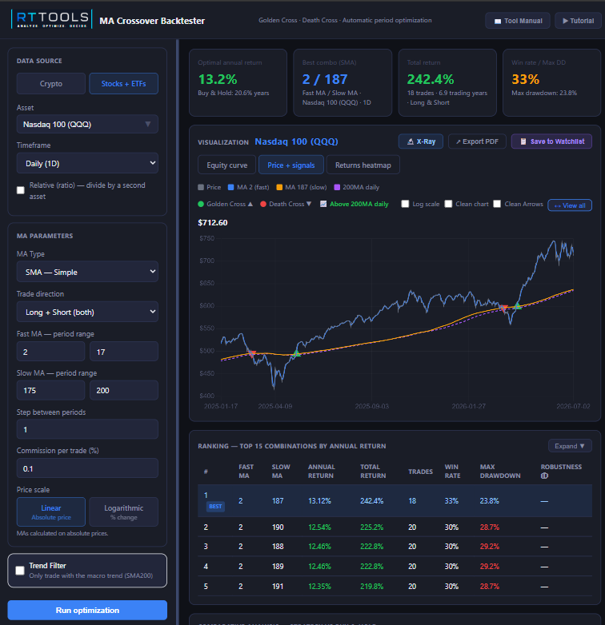The width and height of the screenshot is (605, 625).
Task: Enable Clean chart checkbox
Action: click(449, 204)
